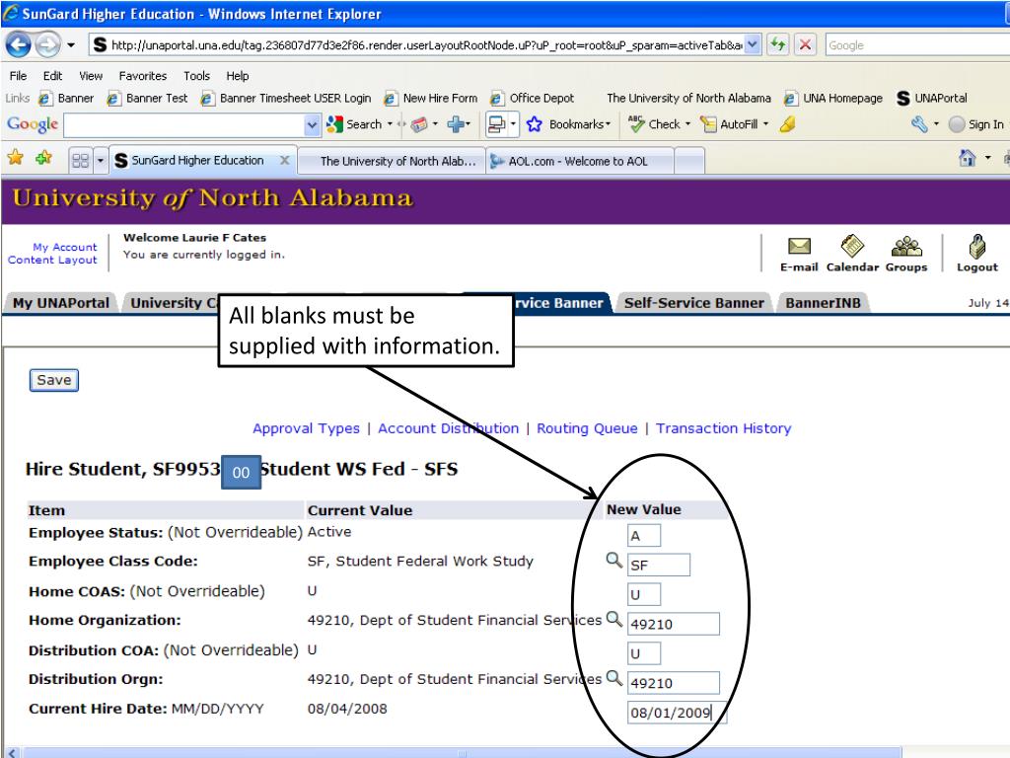Open the Edit menu

tap(52, 76)
